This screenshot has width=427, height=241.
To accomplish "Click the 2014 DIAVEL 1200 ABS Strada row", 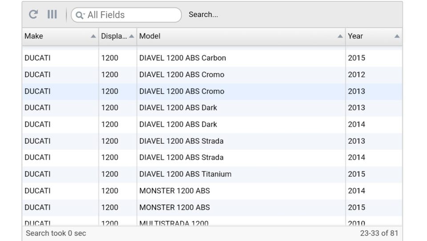I will point(181,158).
